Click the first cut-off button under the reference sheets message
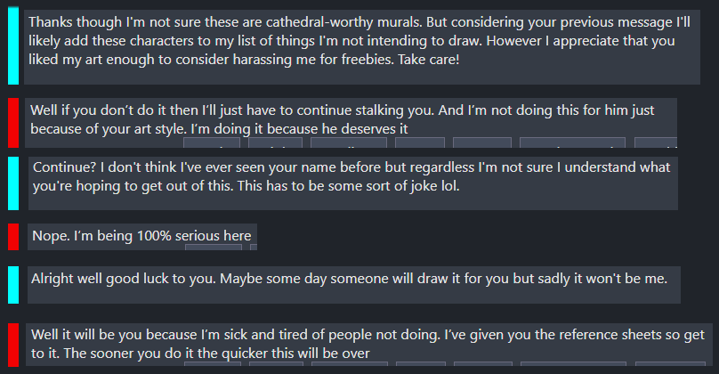 click(x=213, y=364)
